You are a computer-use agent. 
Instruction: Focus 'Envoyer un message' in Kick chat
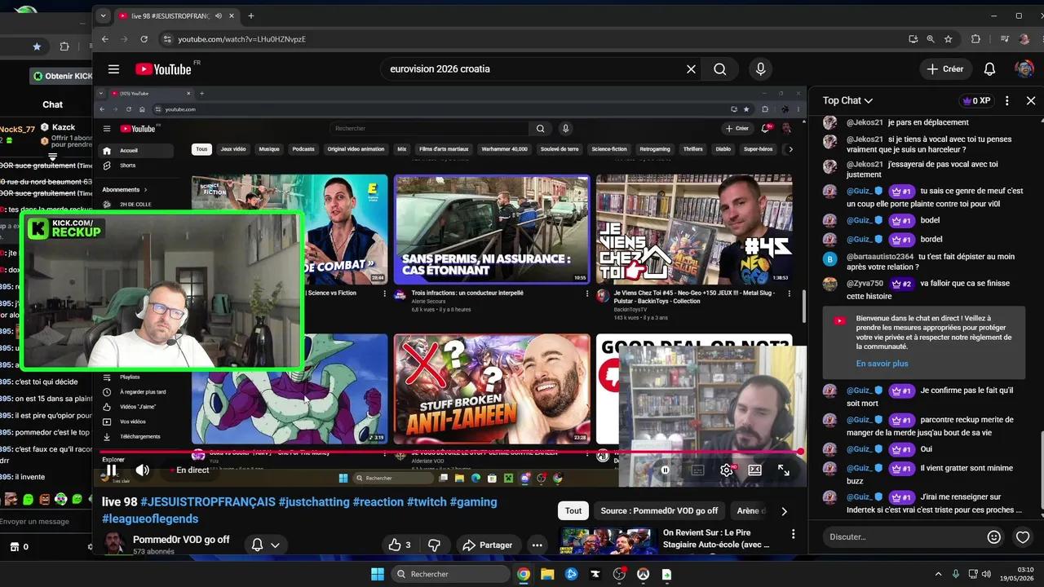point(37,521)
